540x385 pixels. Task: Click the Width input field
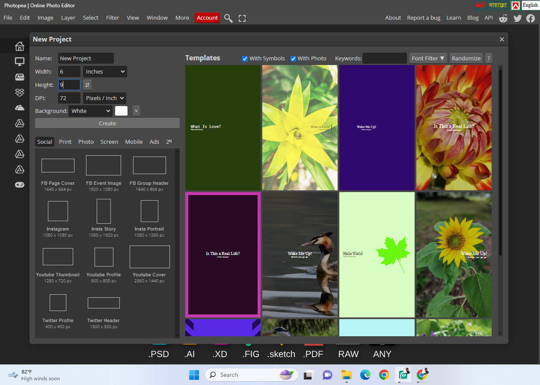point(69,71)
